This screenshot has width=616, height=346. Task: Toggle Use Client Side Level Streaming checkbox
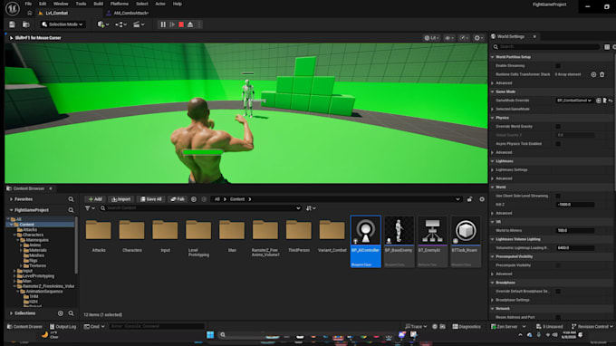click(558, 196)
